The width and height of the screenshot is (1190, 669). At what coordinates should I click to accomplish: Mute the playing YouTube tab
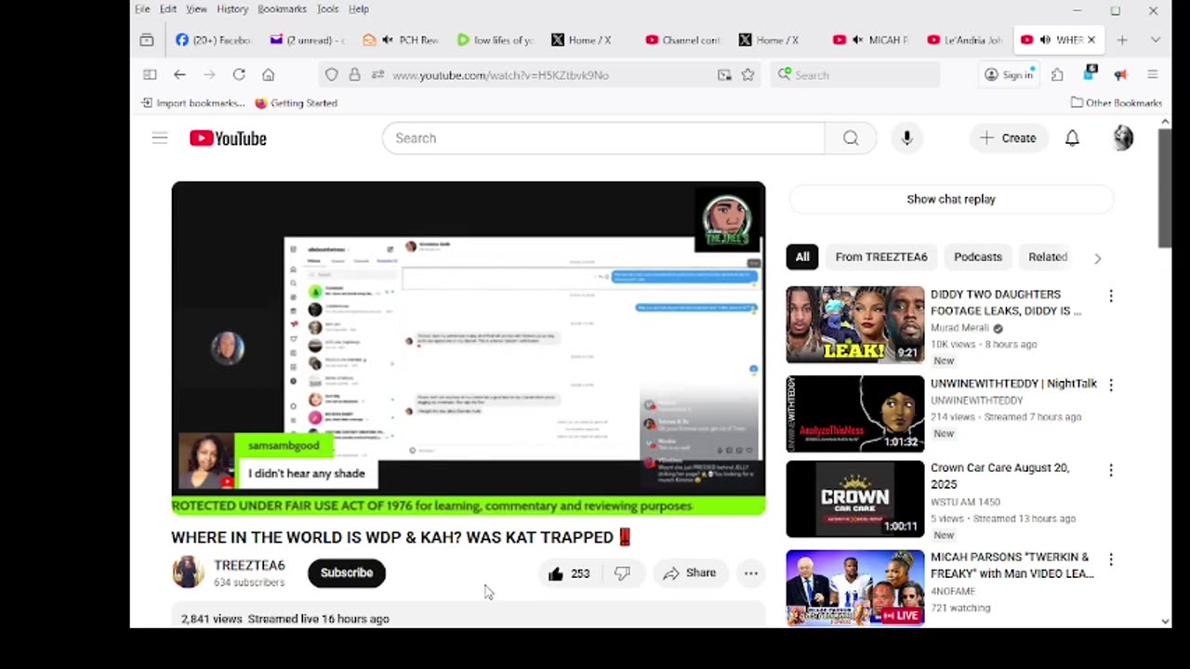pos(1045,40)
